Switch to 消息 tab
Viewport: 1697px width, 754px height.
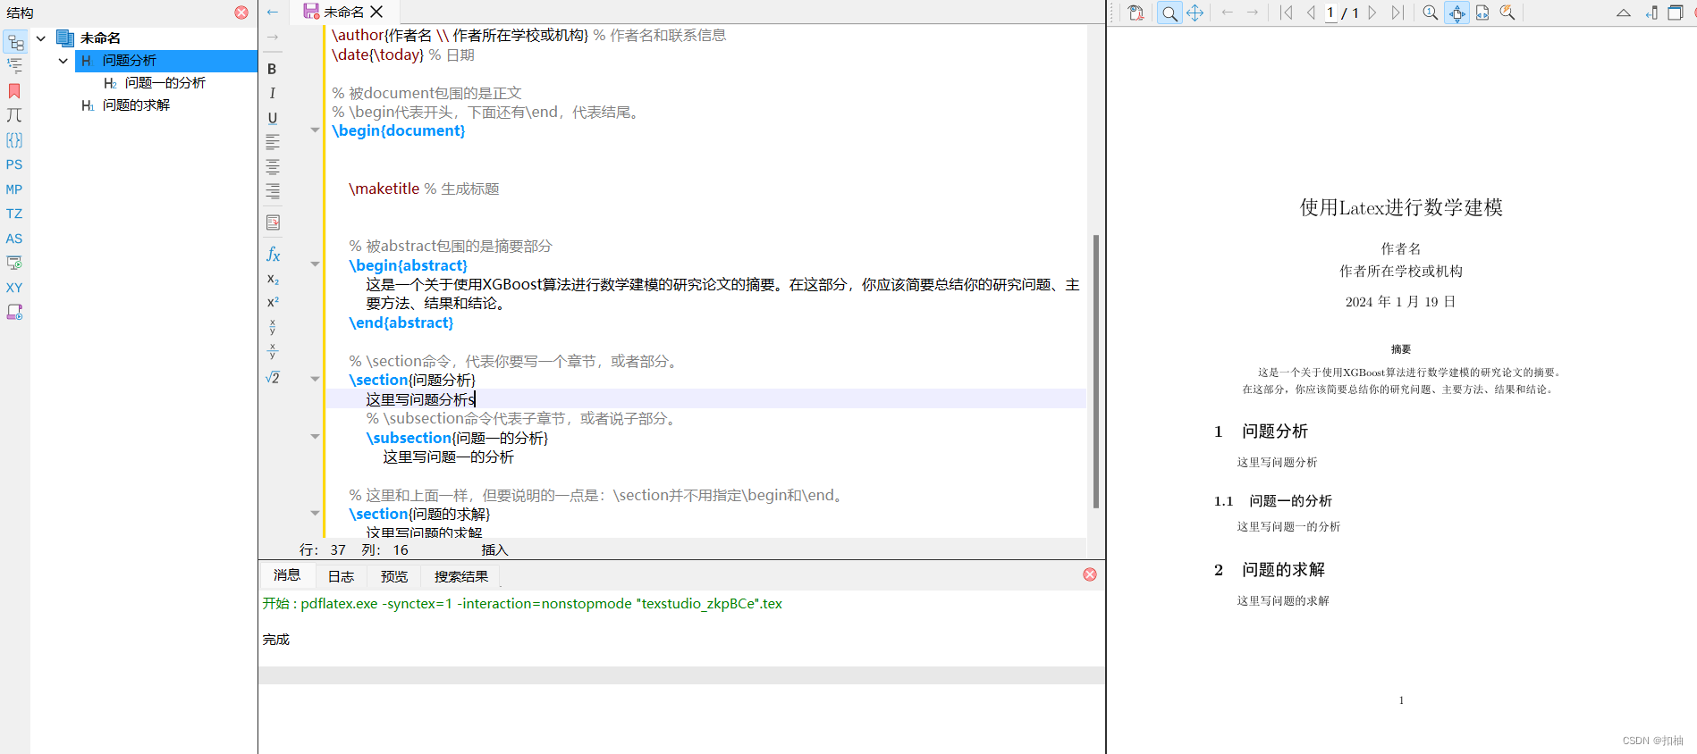[x=287, y=575]
